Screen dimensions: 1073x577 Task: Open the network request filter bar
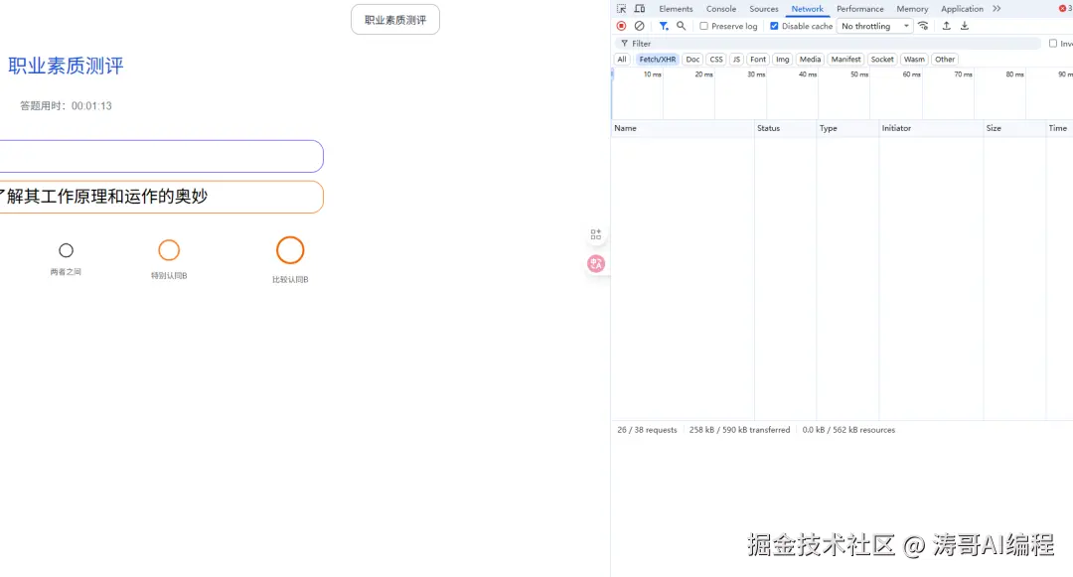pyautogui.click(x=664, y=26)
